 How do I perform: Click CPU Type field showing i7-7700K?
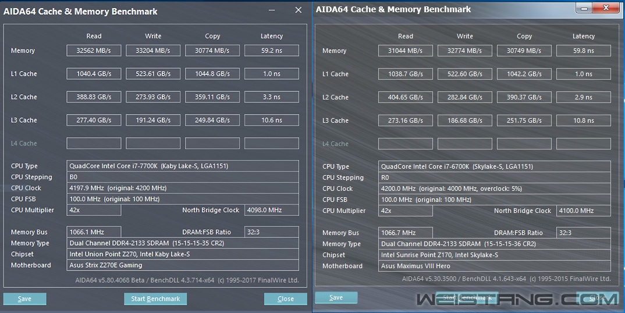pyautogui.click(x=183, y=166)
